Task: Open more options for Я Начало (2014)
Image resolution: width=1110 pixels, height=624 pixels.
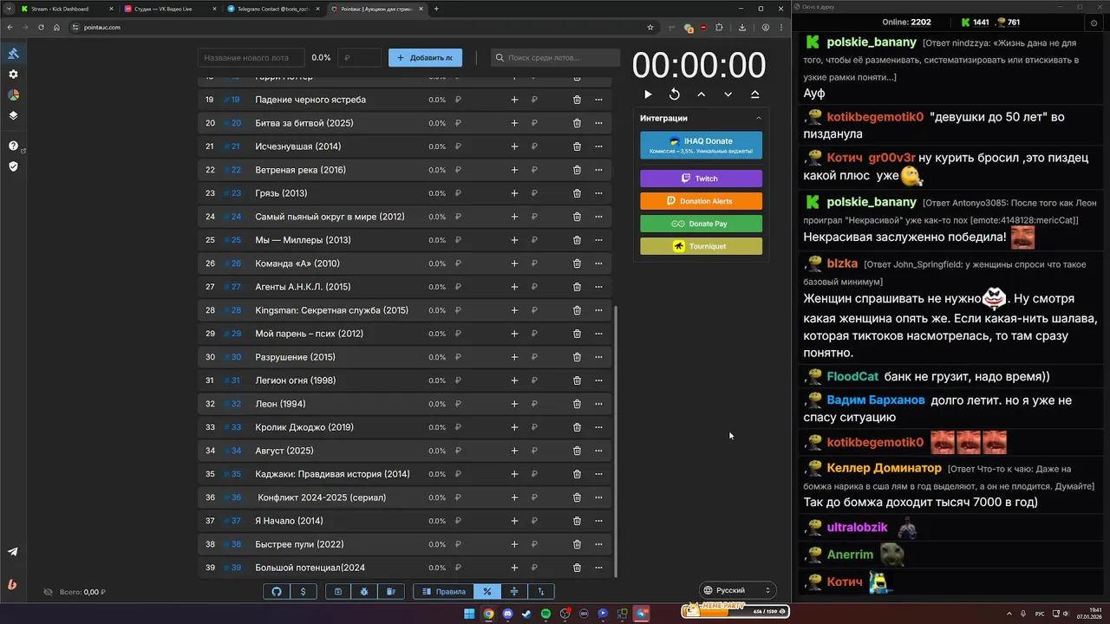Action: point(598,521)
